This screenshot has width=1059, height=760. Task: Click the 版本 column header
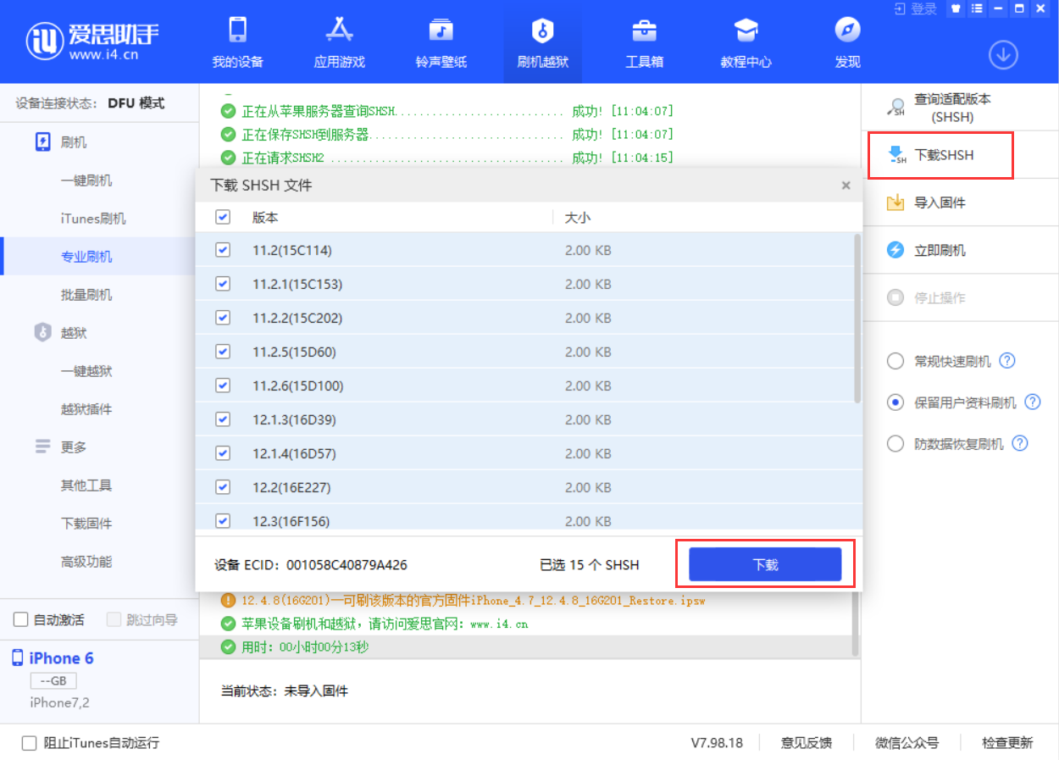tap(265, 217)
